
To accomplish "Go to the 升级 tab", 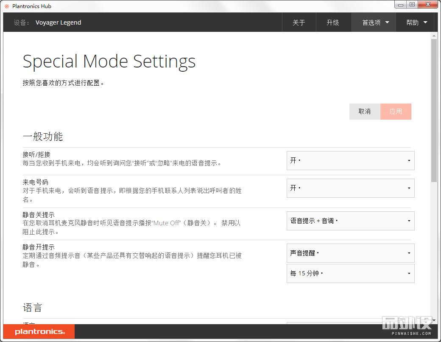I will point(333,22).
